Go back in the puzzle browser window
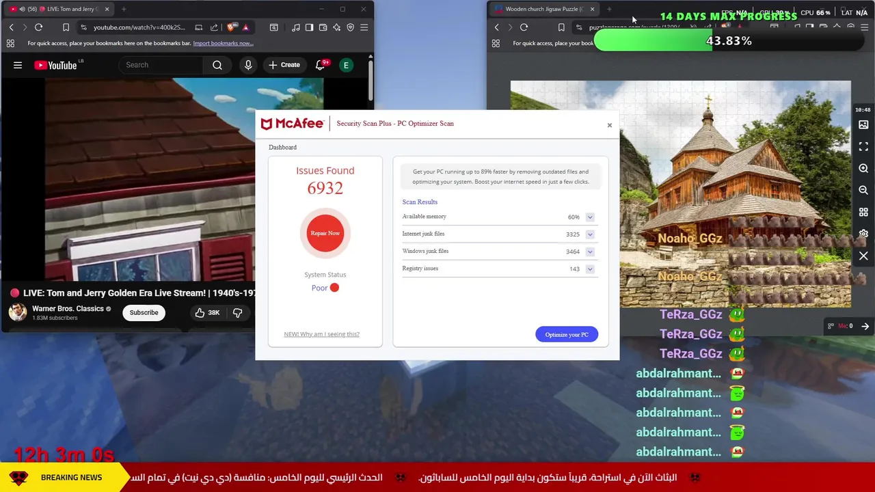Viewport: 875px width, 492px height. coord(496,27)
